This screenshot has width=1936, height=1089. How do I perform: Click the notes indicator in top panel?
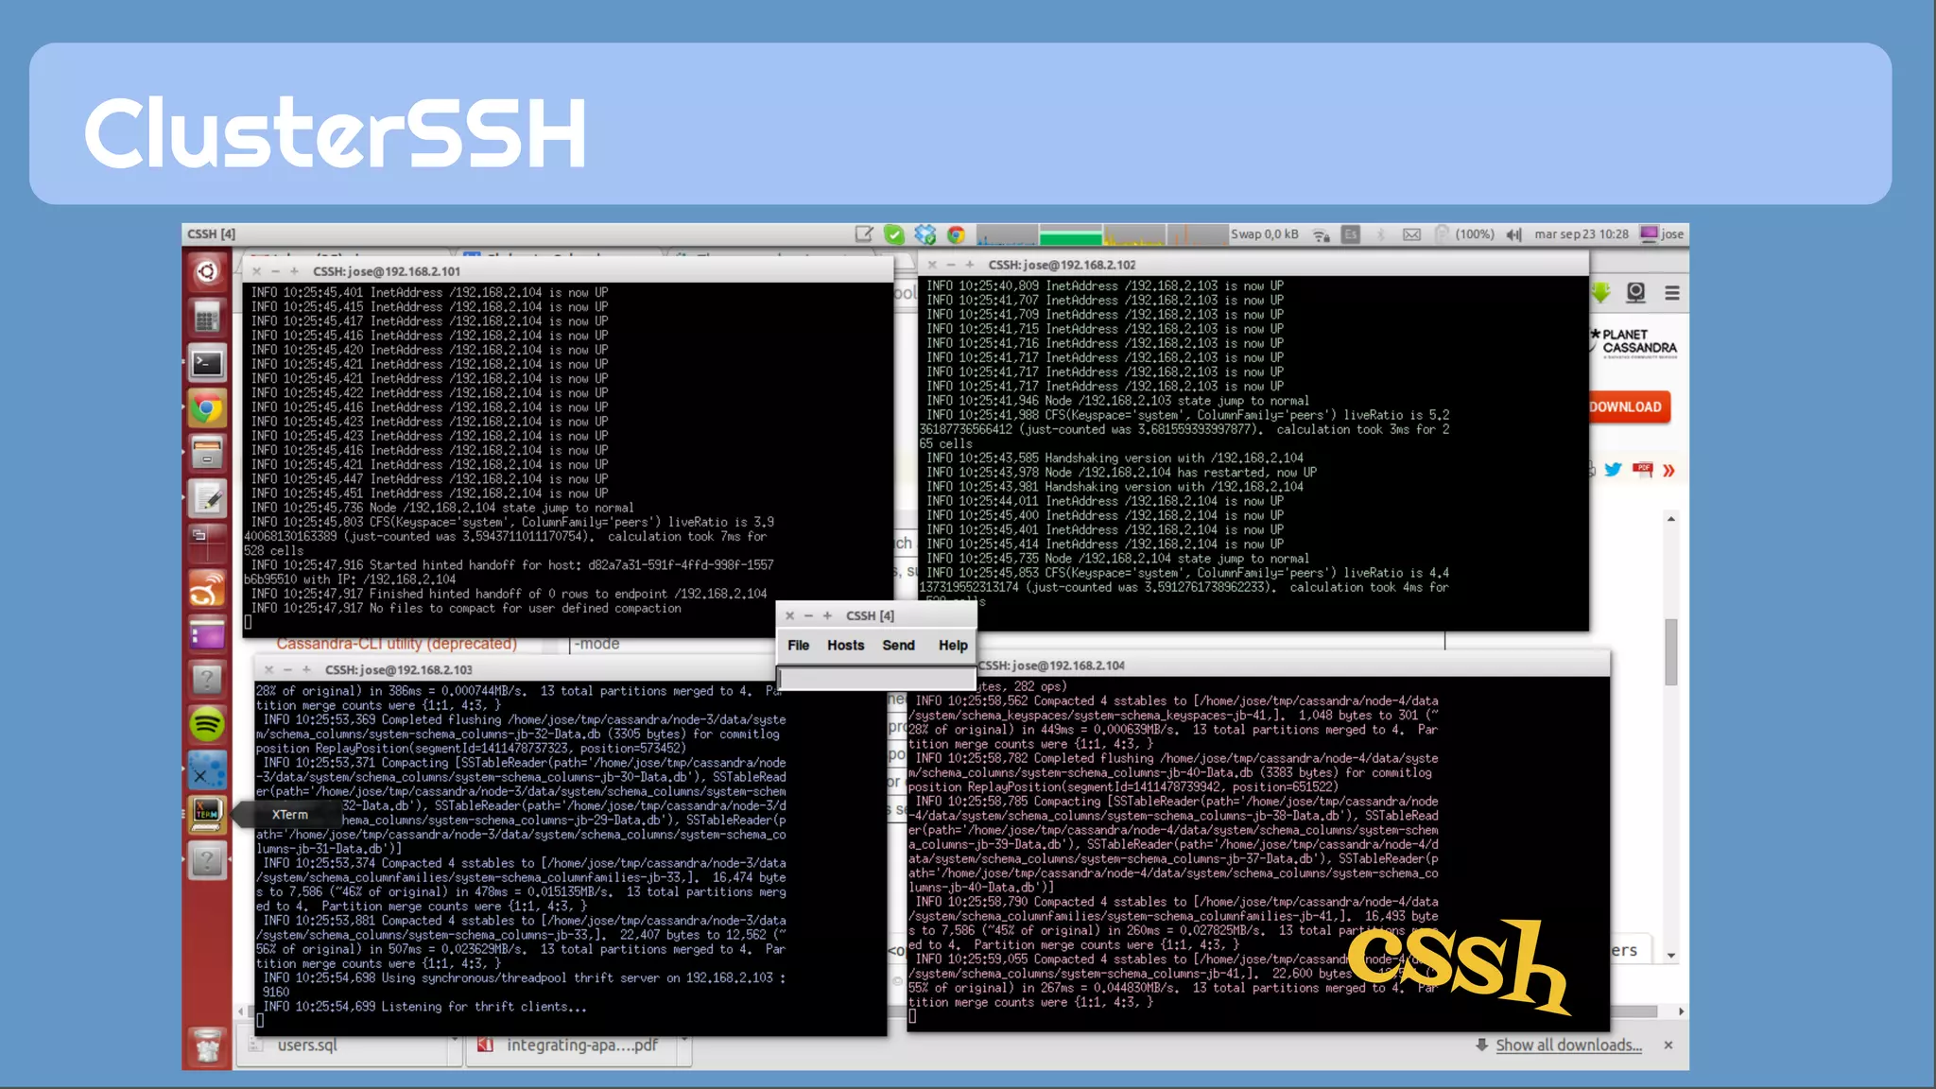click(864, 234)
